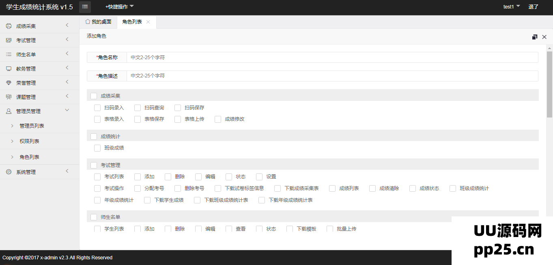
Task: Click the monitor icon beside 教务管理
Action: tap(9, 68)
